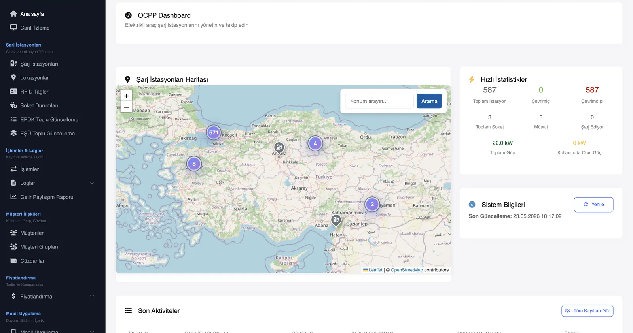Click the charging station marker near Ankara
This screenshot has width=633, height=333.
pyautogui.click(x=279, y=148)
